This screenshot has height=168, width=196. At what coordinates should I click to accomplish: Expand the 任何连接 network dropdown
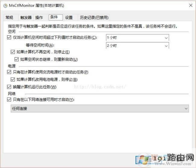pos(98,108)
